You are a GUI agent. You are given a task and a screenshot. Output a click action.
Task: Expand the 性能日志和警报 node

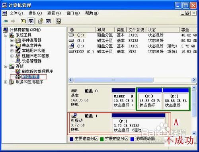click(x=12, y=56)
